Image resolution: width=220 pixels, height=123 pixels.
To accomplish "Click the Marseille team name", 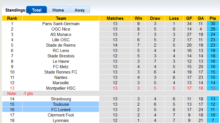I will 61,83.
